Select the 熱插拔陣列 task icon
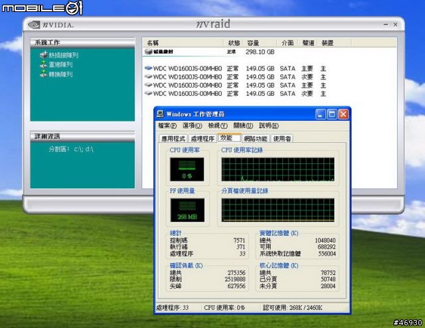425x328 pixels. pyautogui.click(x=43, y=55)
